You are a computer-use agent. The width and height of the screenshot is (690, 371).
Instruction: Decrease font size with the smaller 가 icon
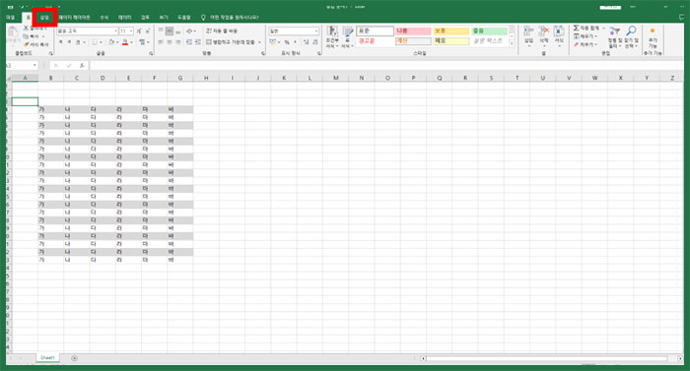click(x=147, y=31)
